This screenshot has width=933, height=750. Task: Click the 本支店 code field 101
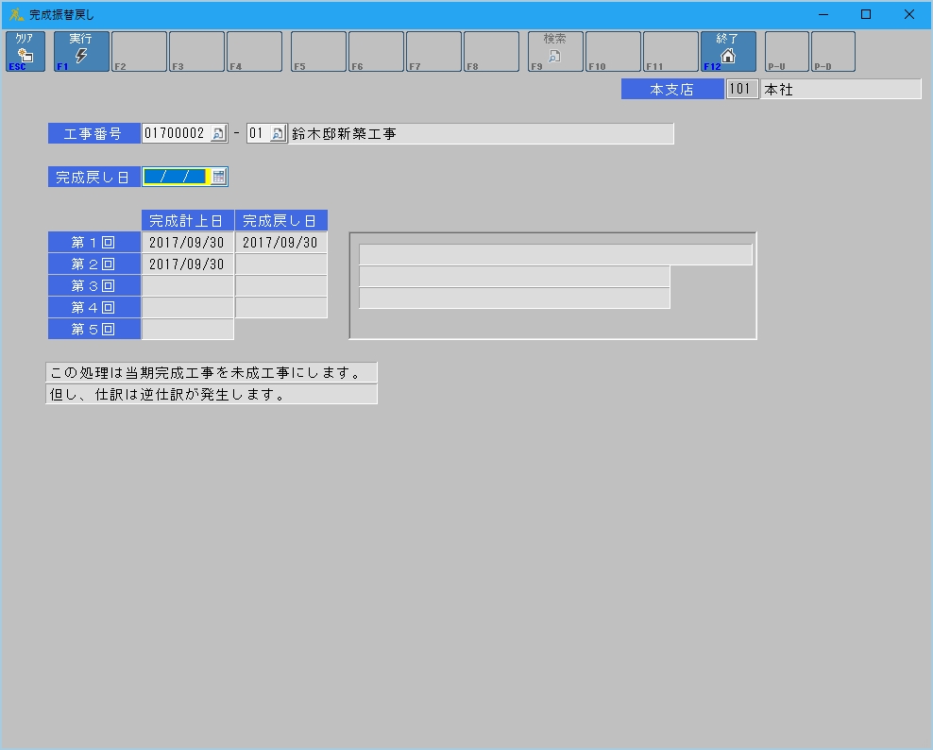pos(742,89)
